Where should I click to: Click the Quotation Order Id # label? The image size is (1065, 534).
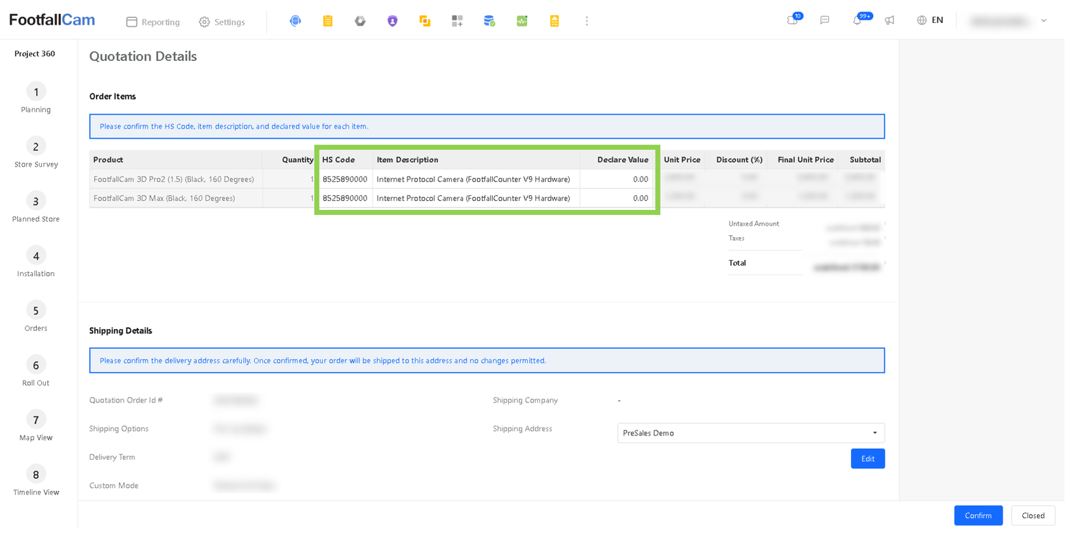(x=126, y=400)
